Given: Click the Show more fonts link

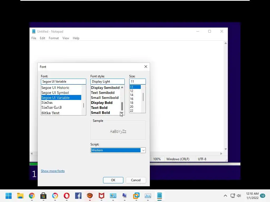Looking at the screenshot, I should (53, 171).
